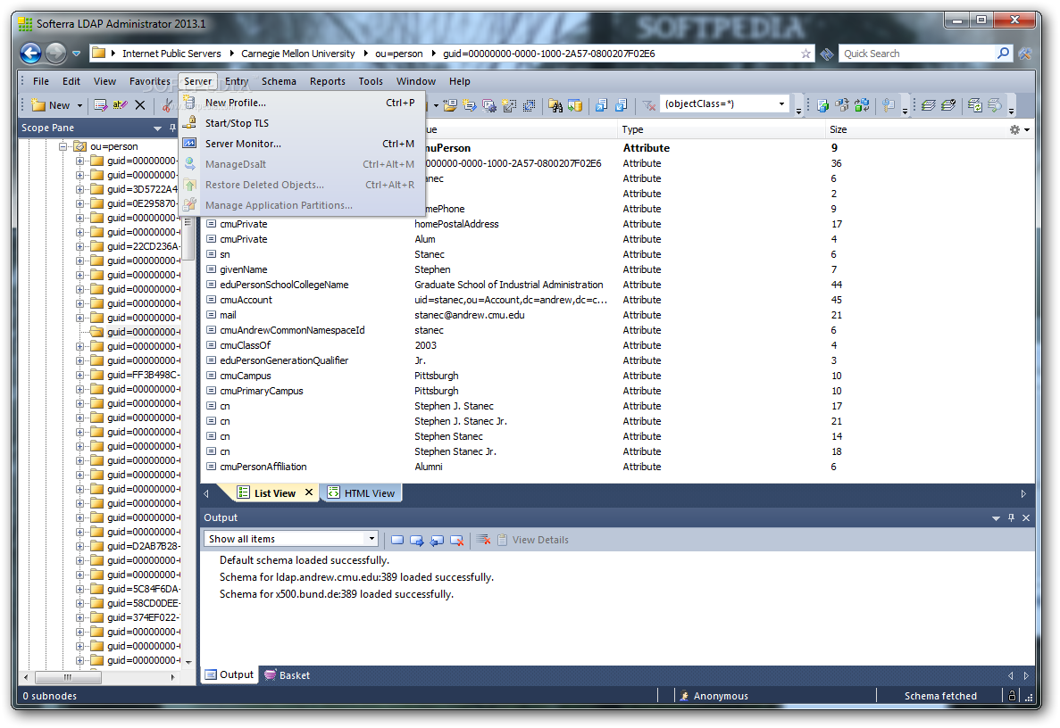Click the New toolbar button
Image resolution: width=1060 pixels, height=728 pixels.
(x=52, y=104)
